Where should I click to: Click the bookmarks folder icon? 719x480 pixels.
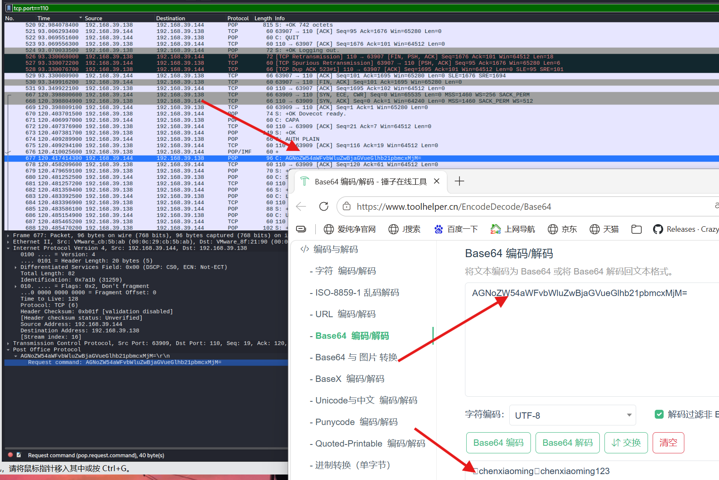(636, 229)
